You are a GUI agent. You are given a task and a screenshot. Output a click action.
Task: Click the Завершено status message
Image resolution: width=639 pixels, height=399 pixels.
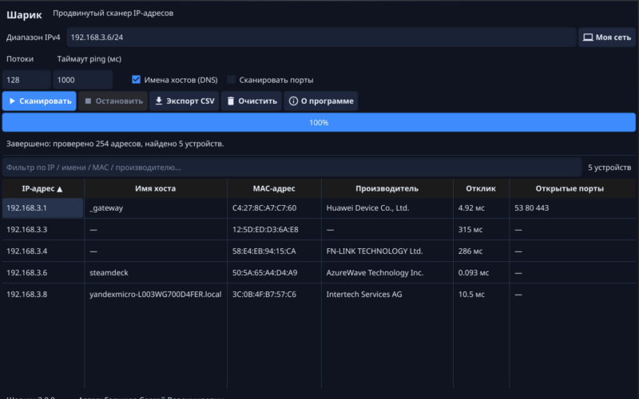[115, 144]
